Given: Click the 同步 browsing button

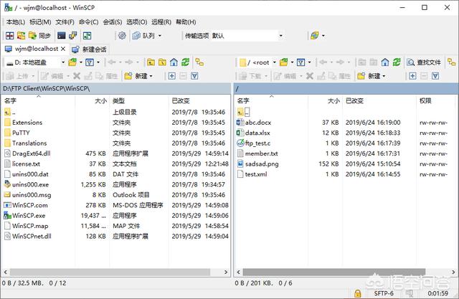Looking at the screenshot, I should coord(39,36).
